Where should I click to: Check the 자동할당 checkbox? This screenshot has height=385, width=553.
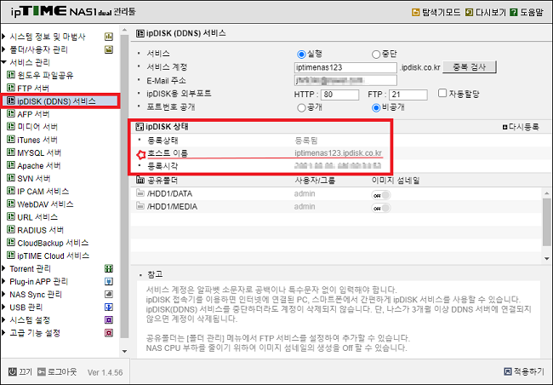click(x=442, y=93)
